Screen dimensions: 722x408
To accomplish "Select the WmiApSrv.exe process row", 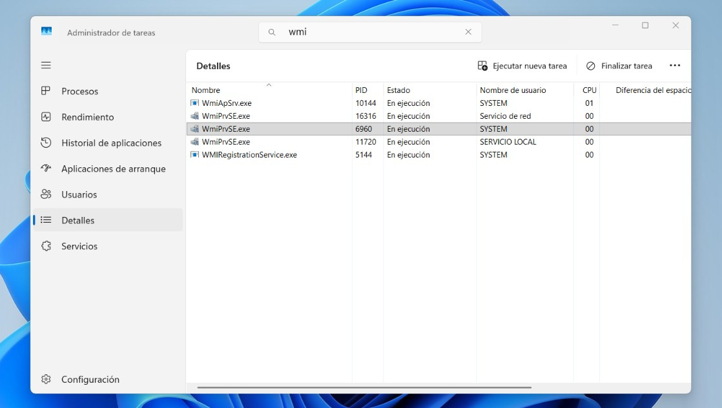I will click(438, 103).
